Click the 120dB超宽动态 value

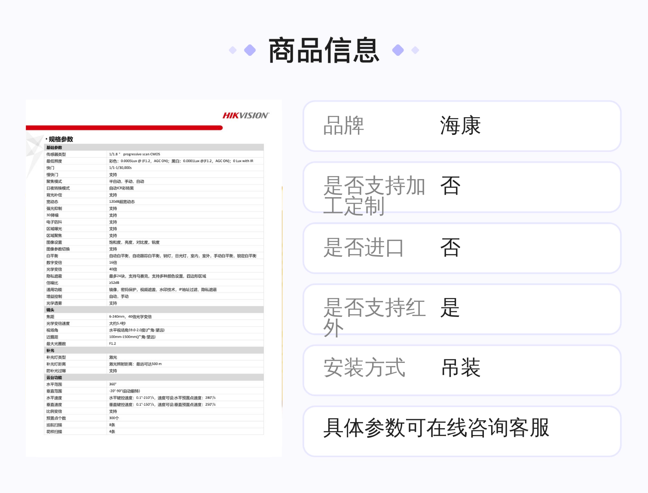(x=122, y=202)
